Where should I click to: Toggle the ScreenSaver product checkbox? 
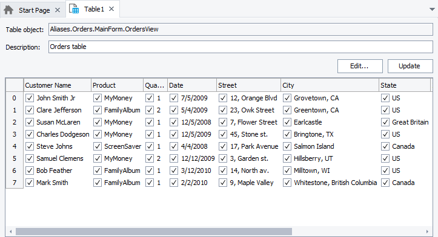(97, 146)
